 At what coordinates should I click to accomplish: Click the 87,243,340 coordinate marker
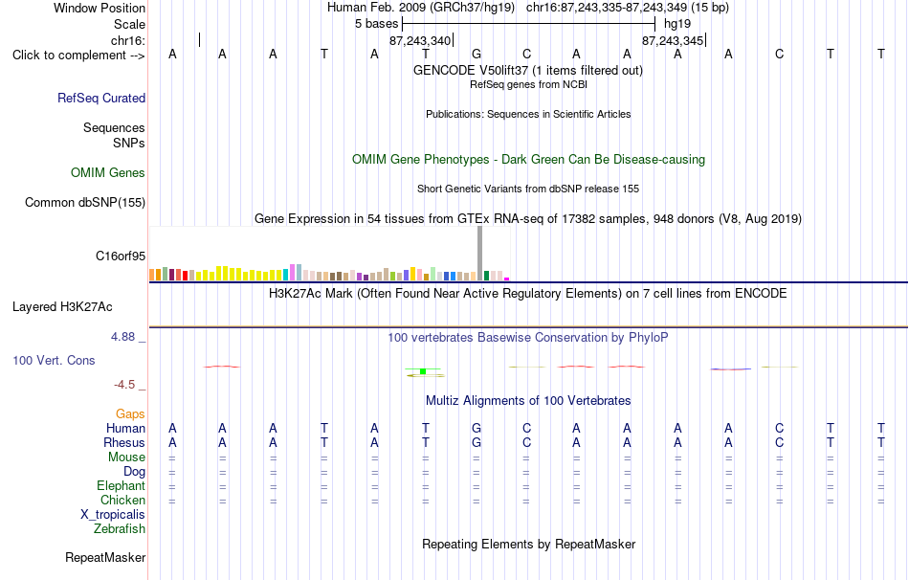tap(420, 40)
